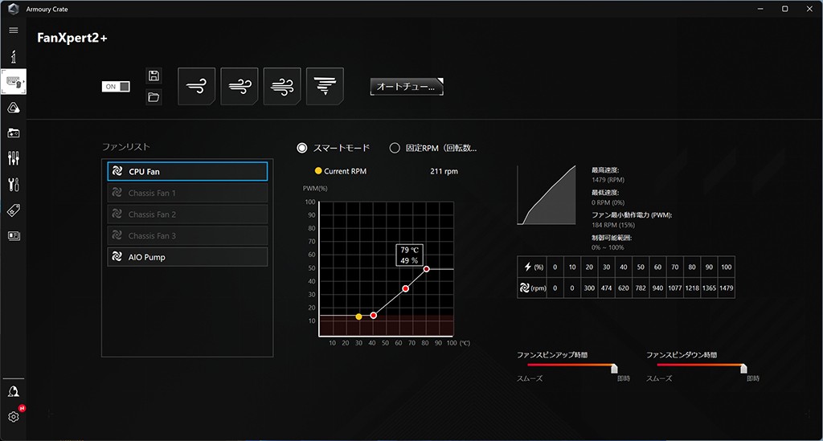Expand the hamburger navigation menu
823x441 pixels.
(13, 30)
